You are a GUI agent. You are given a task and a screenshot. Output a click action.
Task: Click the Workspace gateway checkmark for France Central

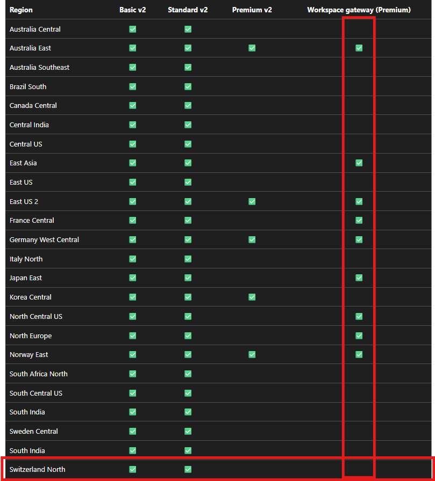(x=359, y=220)
